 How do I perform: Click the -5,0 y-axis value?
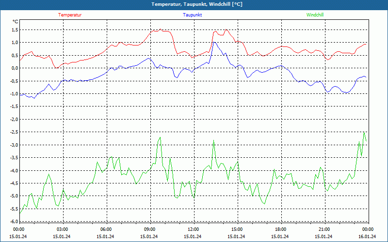point(14,196)
